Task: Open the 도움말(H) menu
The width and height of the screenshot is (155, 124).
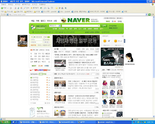Action: coord(42,5)
